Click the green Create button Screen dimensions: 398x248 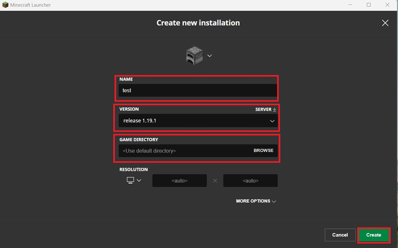pos(374,235)
